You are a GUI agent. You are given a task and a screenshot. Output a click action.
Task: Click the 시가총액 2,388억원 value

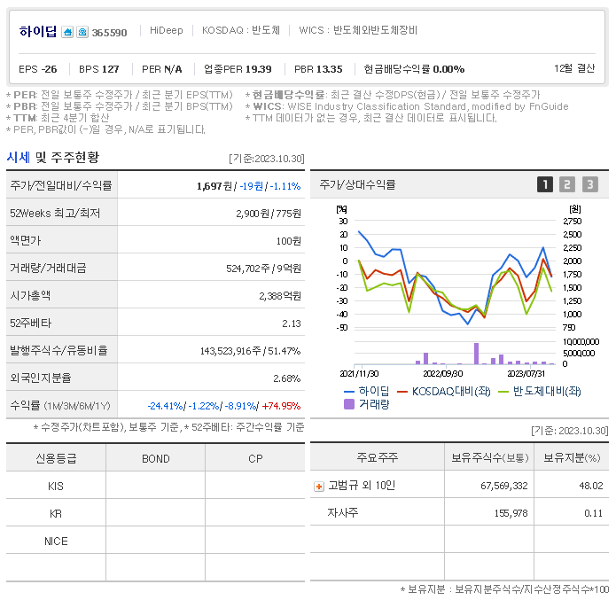click(x=280, y=296)
